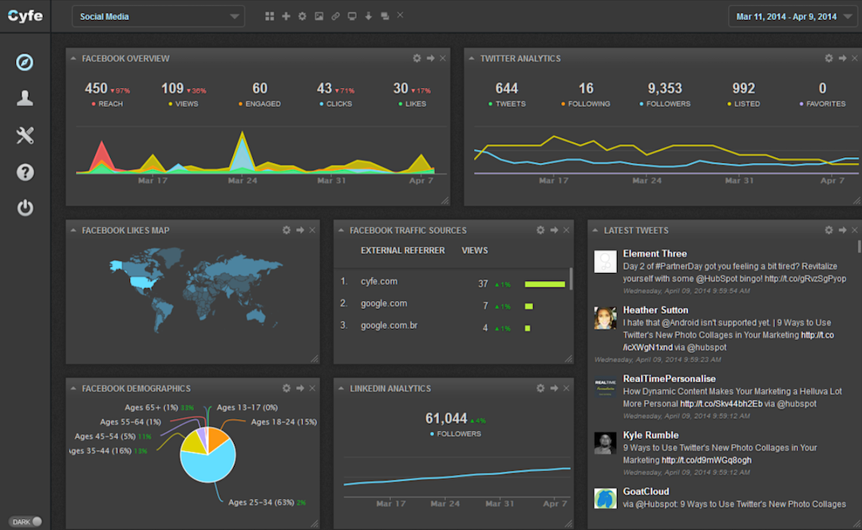The height and width of the screenshot is (530, 862).
Task: Open the widget gallery grid icon
Action: pyautogui.click(x=269, y=15)
